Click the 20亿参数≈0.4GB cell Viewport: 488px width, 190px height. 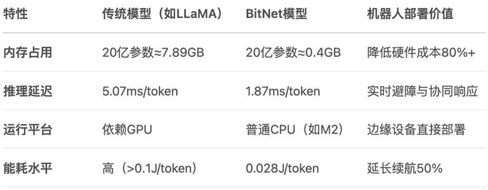click(x=293, y=53)
